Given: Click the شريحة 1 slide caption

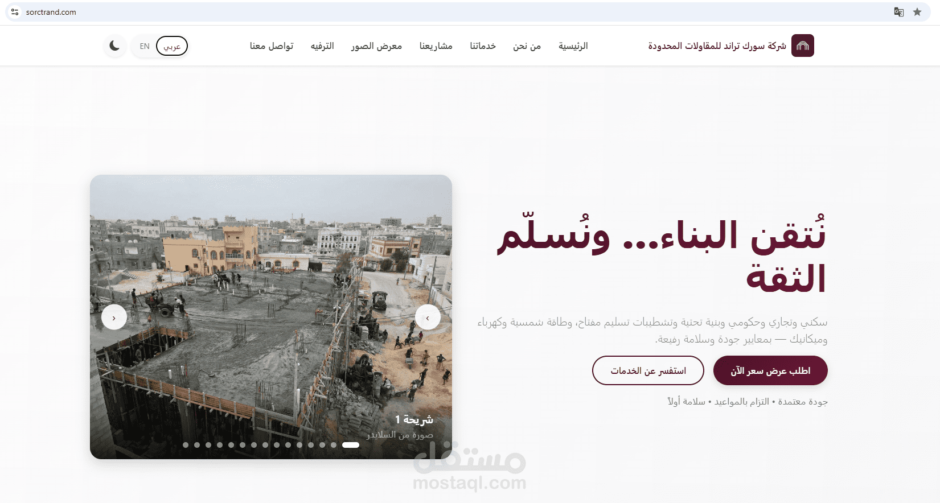Looking at the screenshot, I should [x=414, y=419].
